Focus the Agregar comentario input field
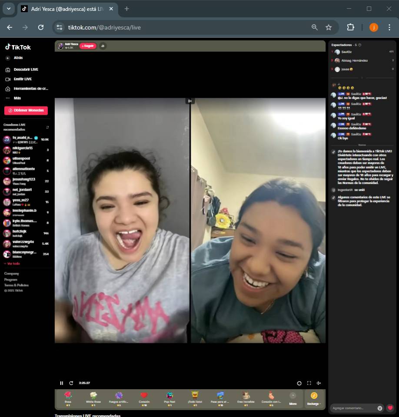 pyautogui.click(x=352, y=408)
